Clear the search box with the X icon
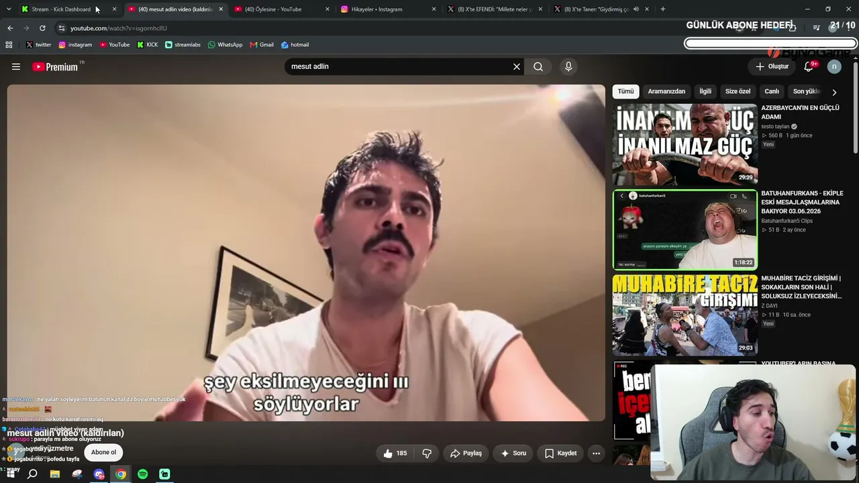The height and width of the screenshot is (483, 859). tap(517, 66)
